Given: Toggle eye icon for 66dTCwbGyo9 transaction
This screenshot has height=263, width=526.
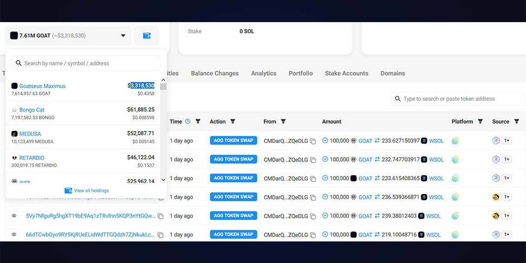Looking at the screenshot, I should pos(14,235).
